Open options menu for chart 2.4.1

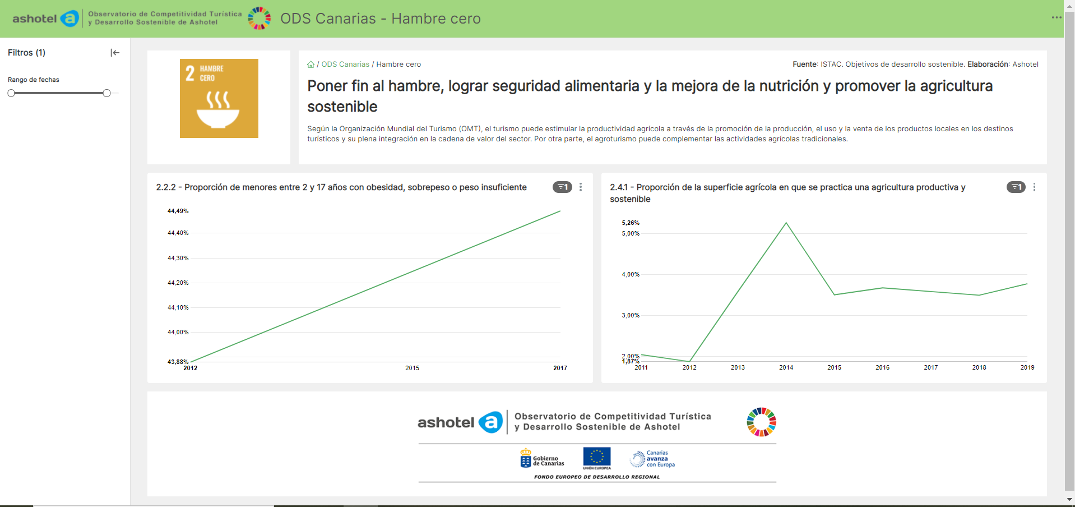1034,187
